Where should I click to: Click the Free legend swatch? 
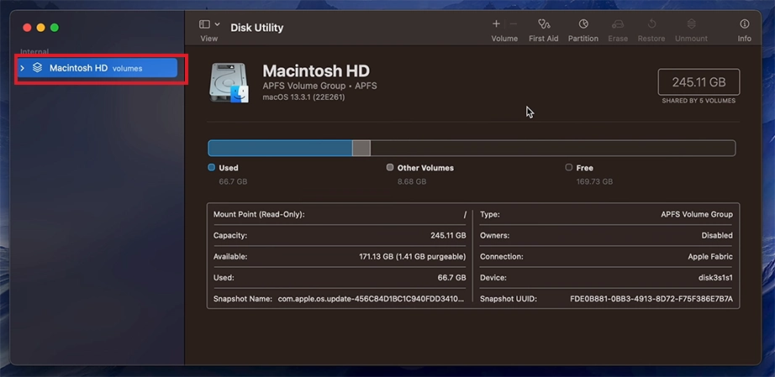pos(569,167)
